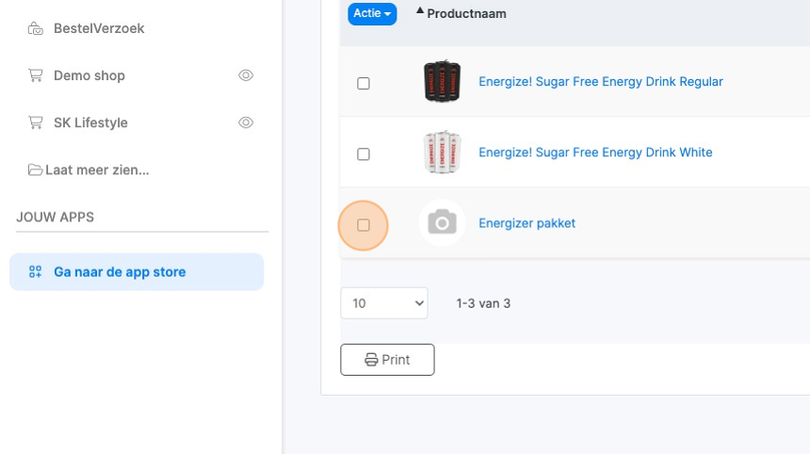Screen dimensions: 810x454
Task: Open the Demo shop menu item
Action: pyautogui.click(x=89, y=75)
